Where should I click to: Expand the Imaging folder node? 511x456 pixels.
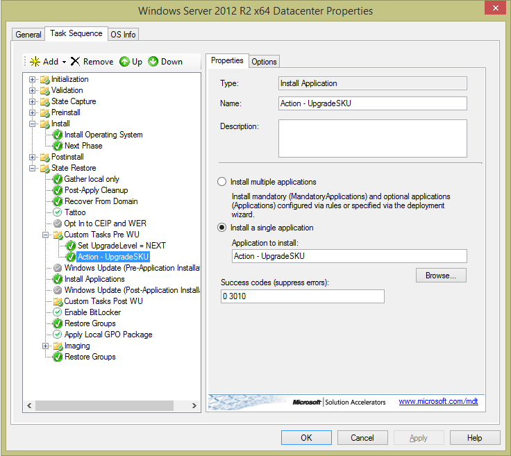tap(46, 346)
